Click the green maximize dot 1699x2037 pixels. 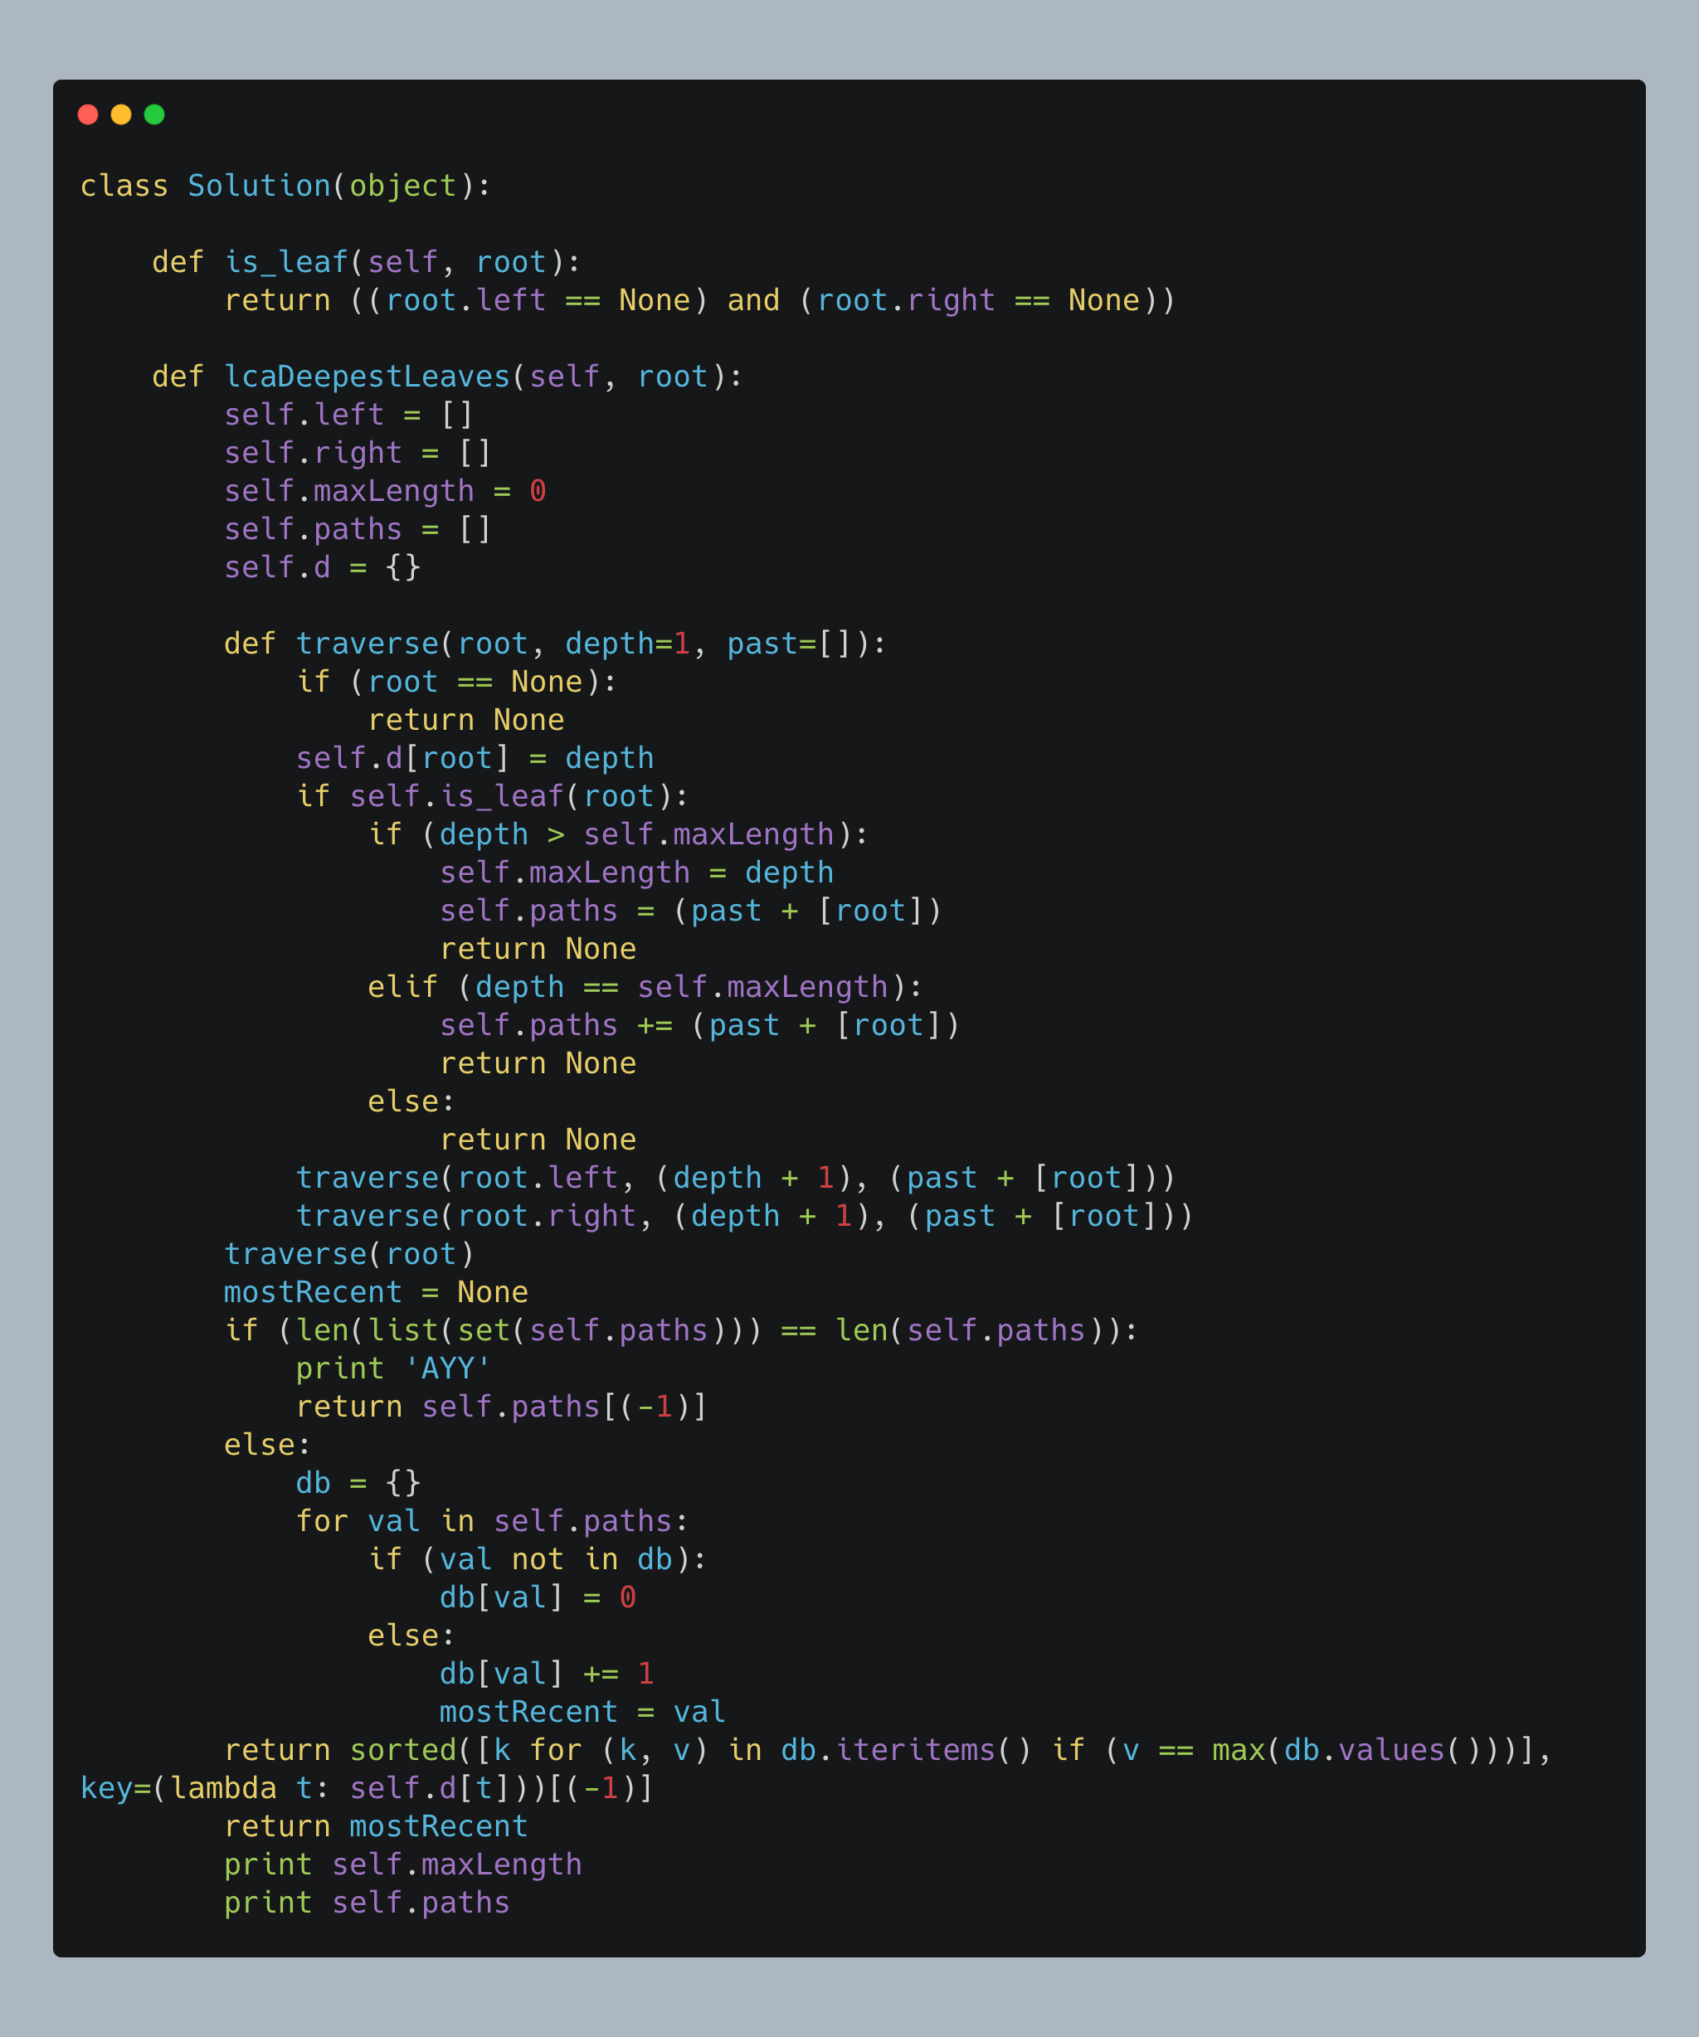pos(154,114)
